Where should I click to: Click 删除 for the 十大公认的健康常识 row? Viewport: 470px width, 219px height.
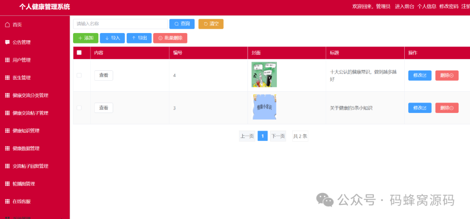pos(447,76)
